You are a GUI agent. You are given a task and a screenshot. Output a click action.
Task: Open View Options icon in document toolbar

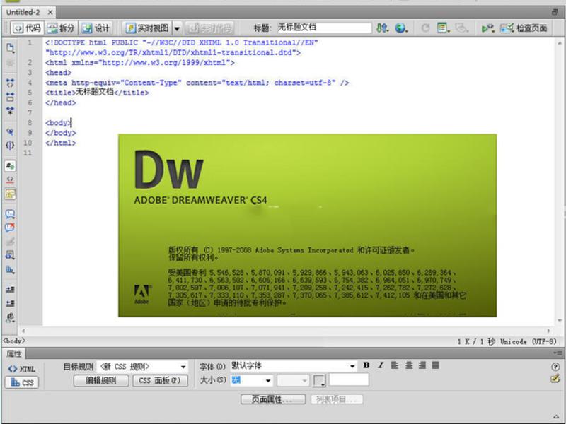click(444, 28)
